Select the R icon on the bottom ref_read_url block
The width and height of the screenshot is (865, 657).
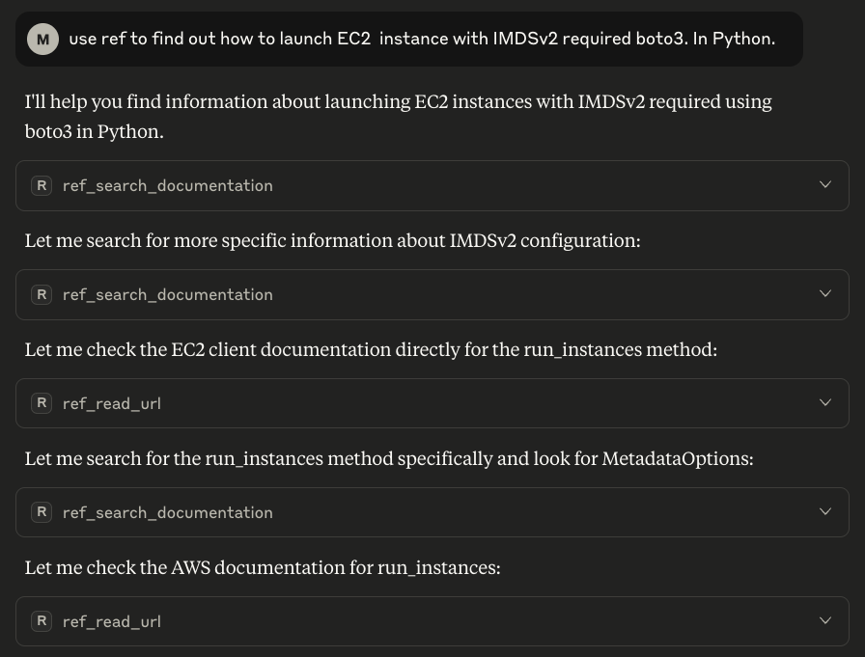[x=42, y=621]
